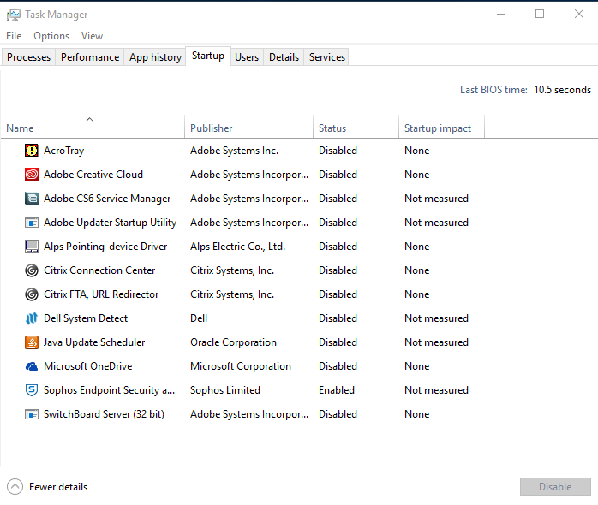Click Dell publisher cell
The image size is (598, 505).
(x=199, y=318)
